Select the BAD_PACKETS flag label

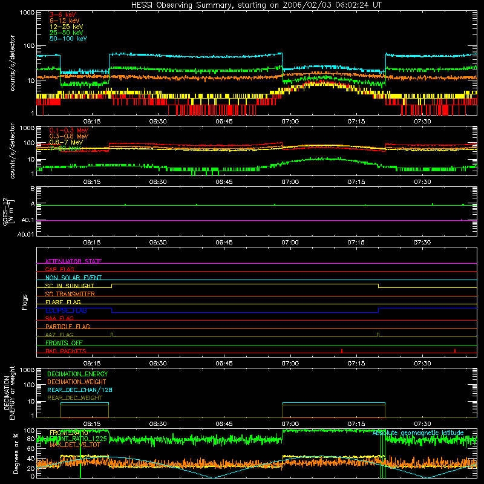click(x=66, y=351)
